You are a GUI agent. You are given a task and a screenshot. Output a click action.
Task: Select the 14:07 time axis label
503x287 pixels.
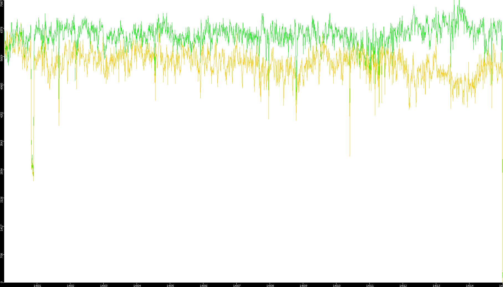click(x=237, y=286)
